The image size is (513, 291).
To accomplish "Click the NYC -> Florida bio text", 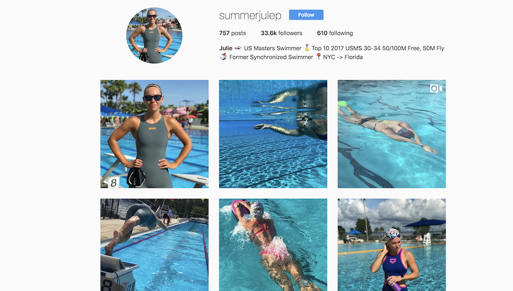I will pyautogui.click(x=343, y=57).
